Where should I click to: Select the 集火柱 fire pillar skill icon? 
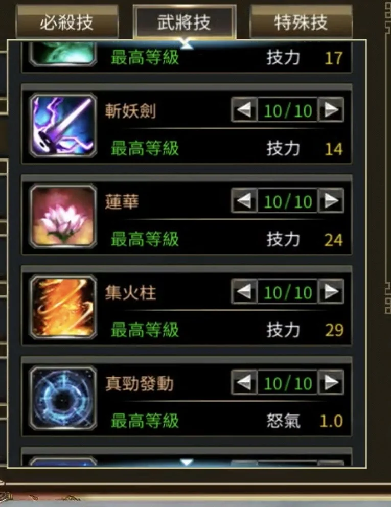click(63, 308)
